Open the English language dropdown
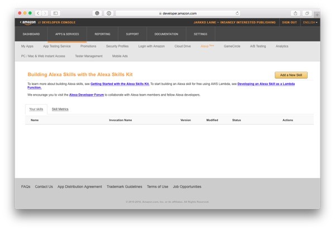Viewport: 335px width, 230px height. click(x=310, y=22)
